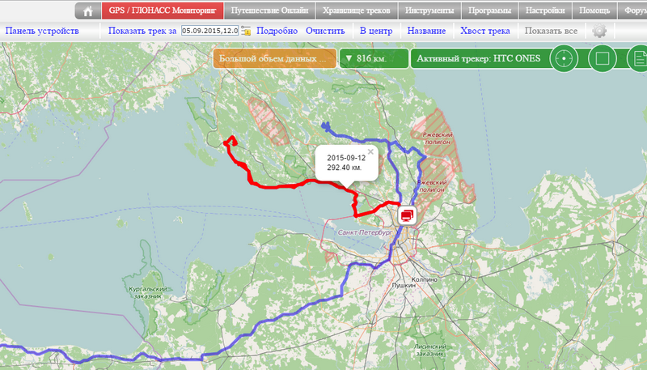The height and width of the screenshot is (370, 647).
Task: Toggle the Название label display
Action: pyautogui.click(x=425, y=31)
